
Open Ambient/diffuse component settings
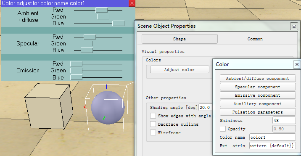tap(258, 78)
